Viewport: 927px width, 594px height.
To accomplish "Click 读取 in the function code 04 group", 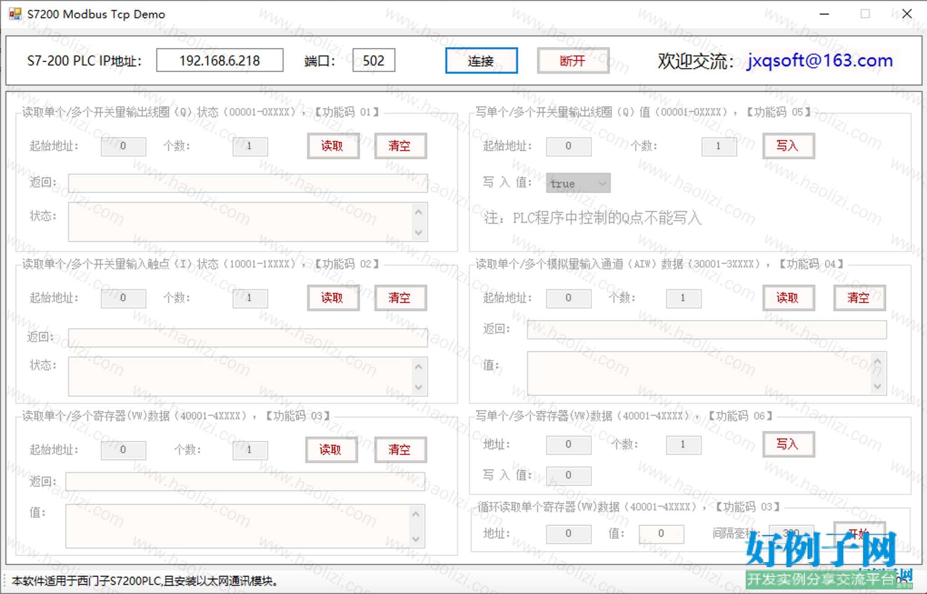I will point(788,298).
